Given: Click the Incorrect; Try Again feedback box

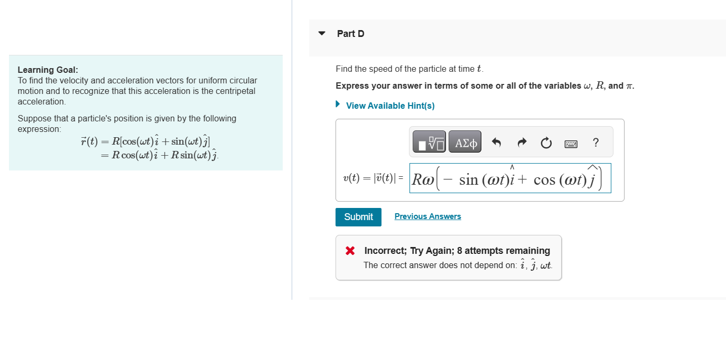Looking at the screenshot, I should click(x=449, y=258).
